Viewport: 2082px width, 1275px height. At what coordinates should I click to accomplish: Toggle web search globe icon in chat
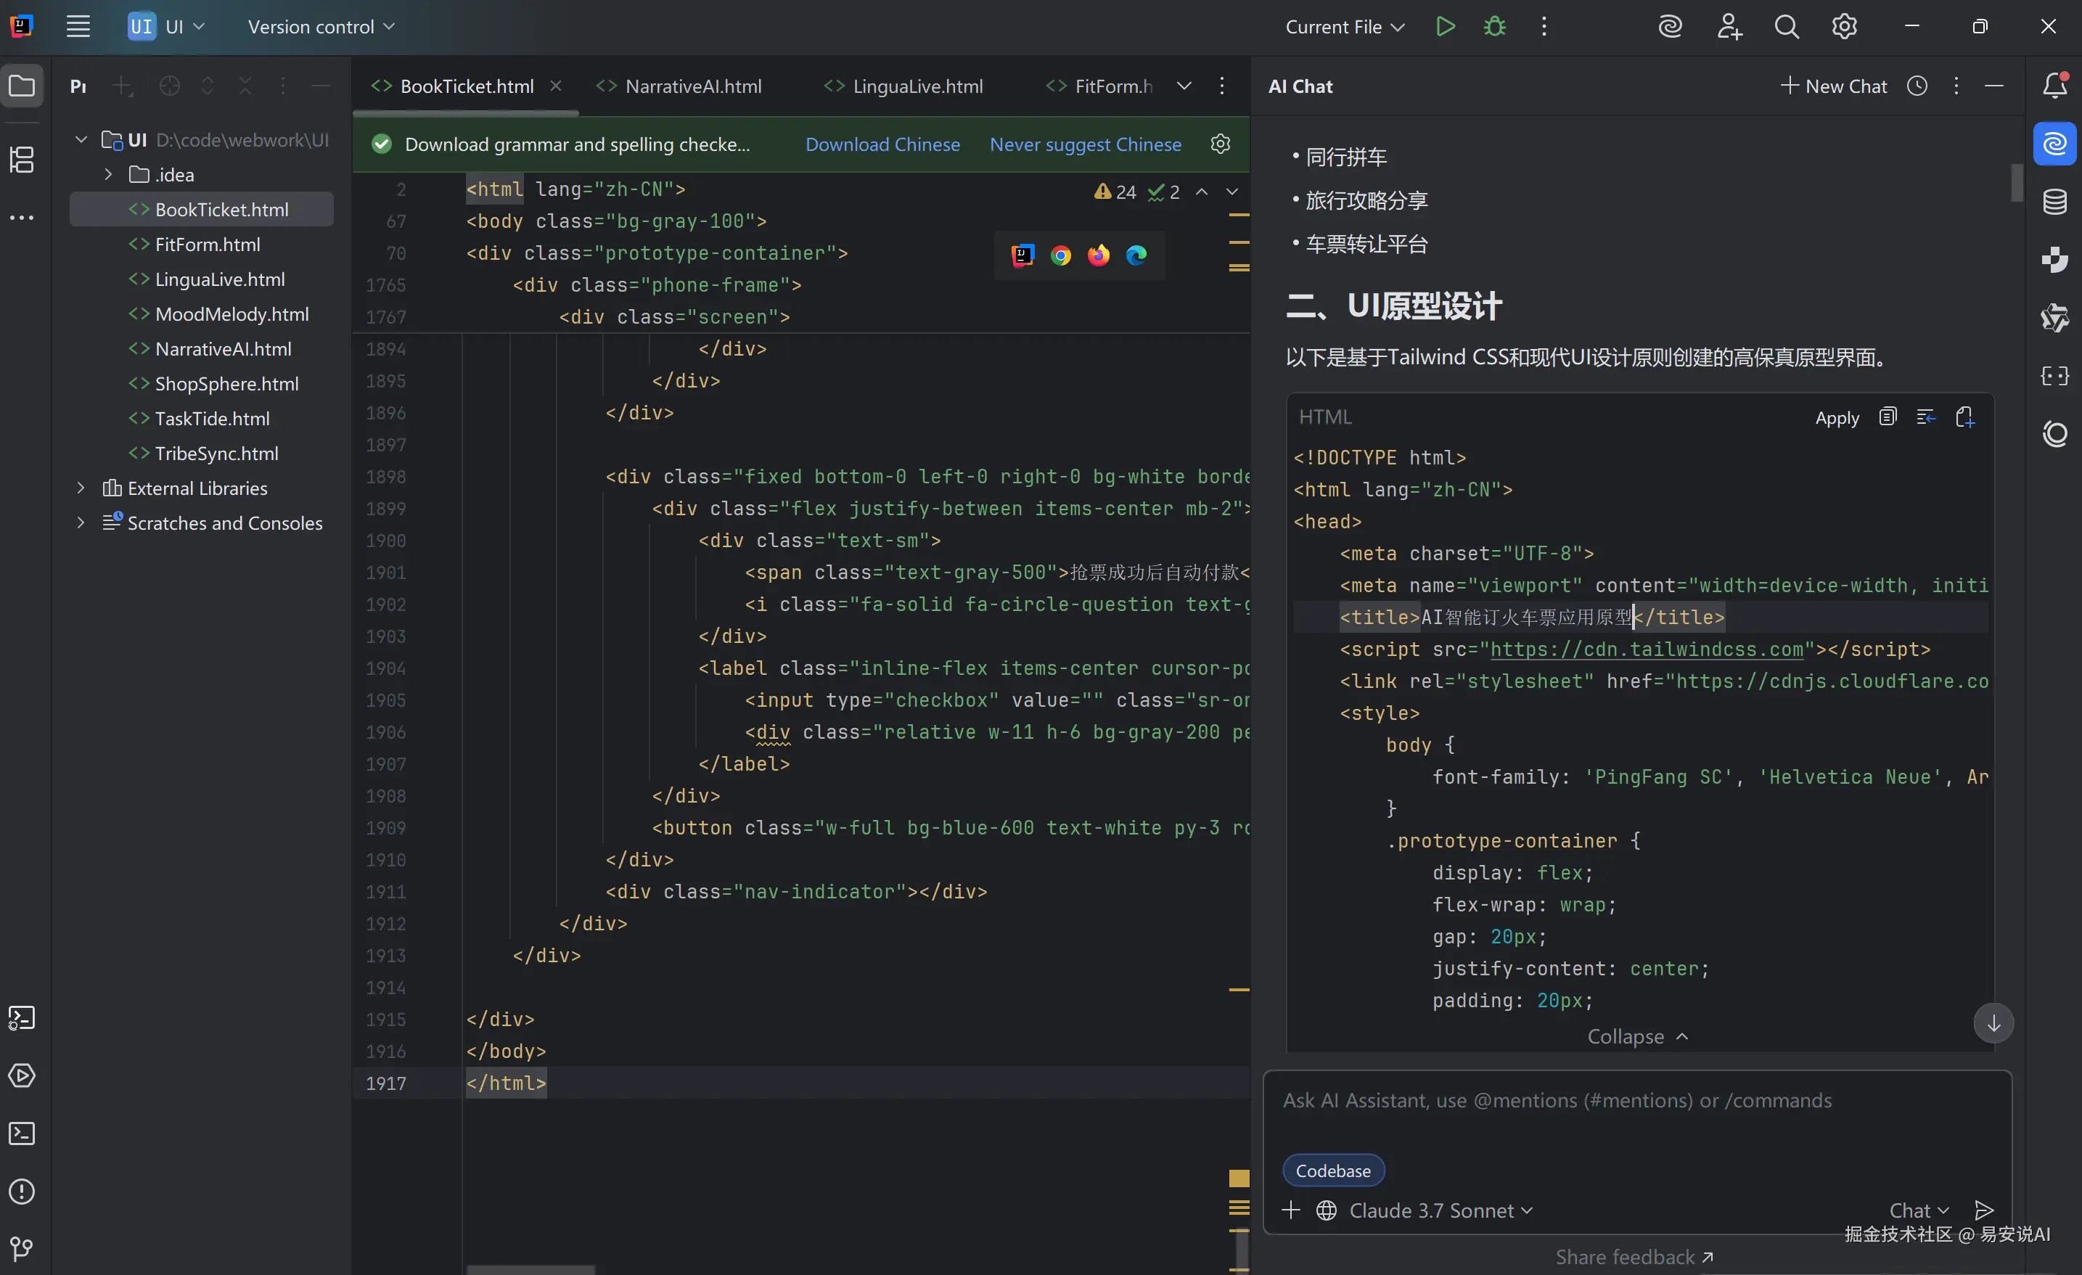tap(1327, 1210)
